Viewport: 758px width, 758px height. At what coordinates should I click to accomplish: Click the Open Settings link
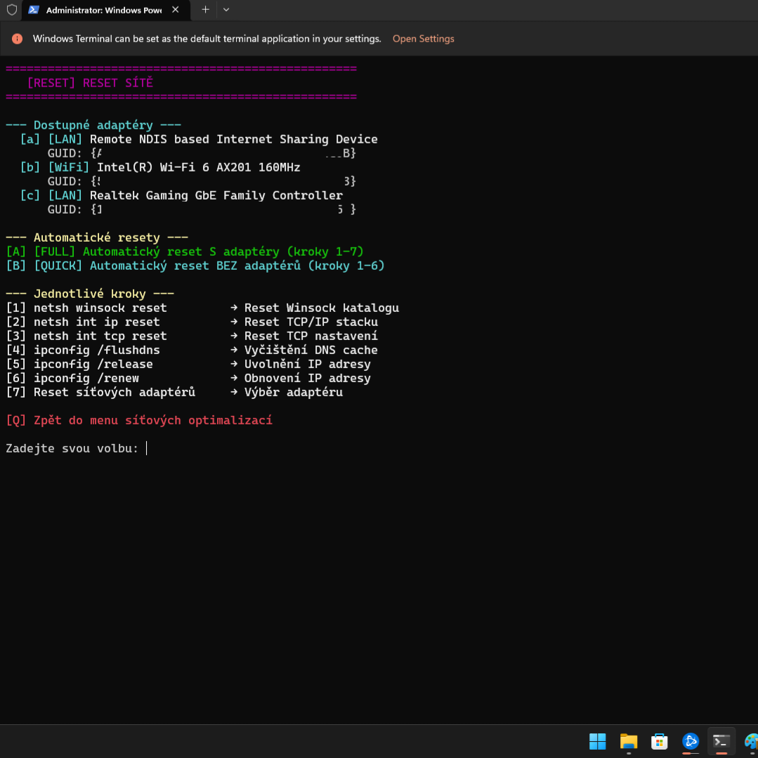point(423,39)
